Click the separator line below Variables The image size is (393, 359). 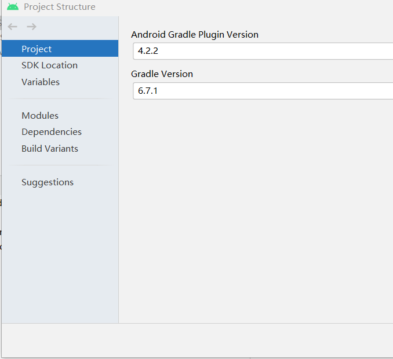[x=59, y=98]
